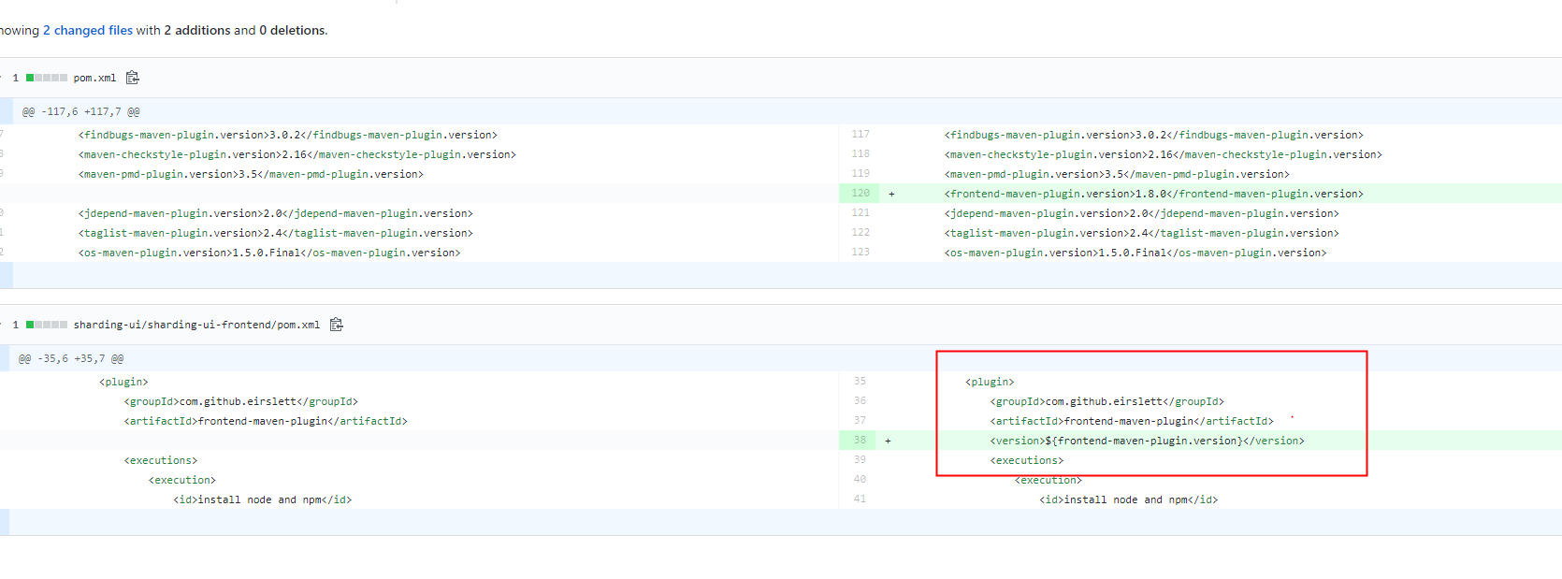Click the right-side maven-pmd-plugin.version 3.5 line
Screen dimensions: 1562x579
coord(1117,174)
